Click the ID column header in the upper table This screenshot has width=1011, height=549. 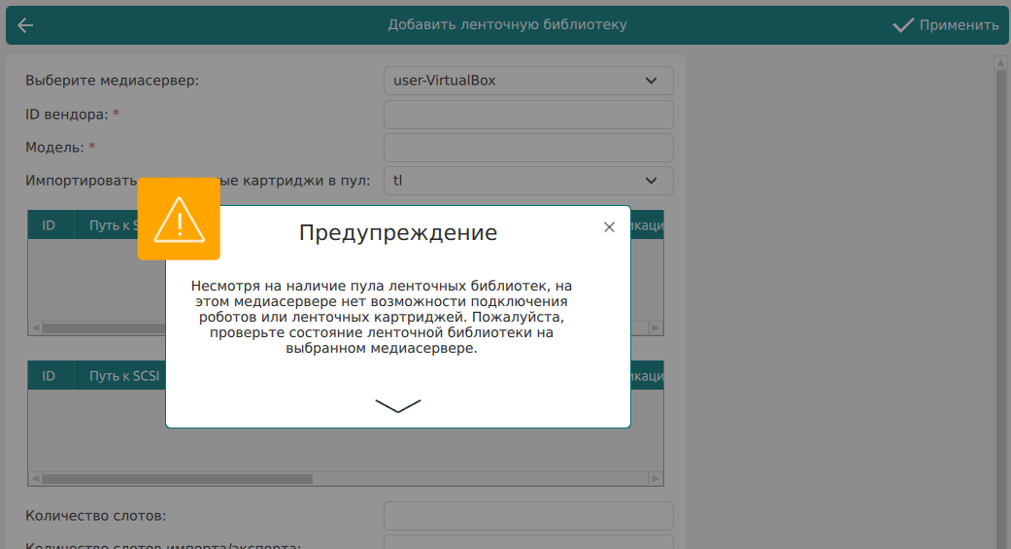pyautogui.click(x=49, y=225)
